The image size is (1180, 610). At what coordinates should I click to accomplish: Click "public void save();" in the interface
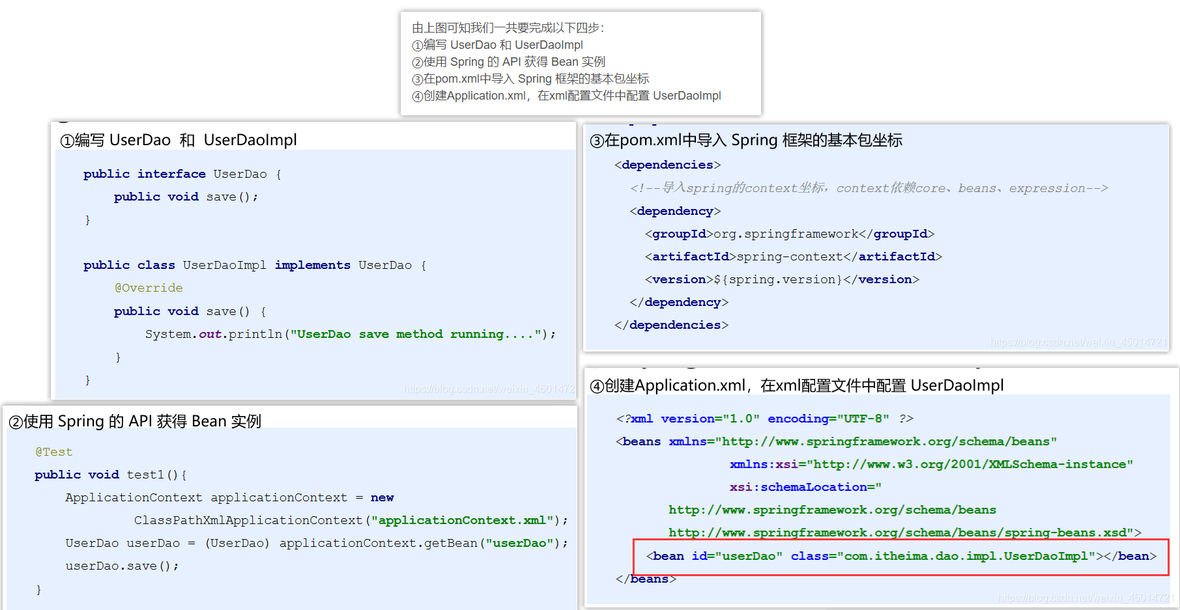pos(186,197)
